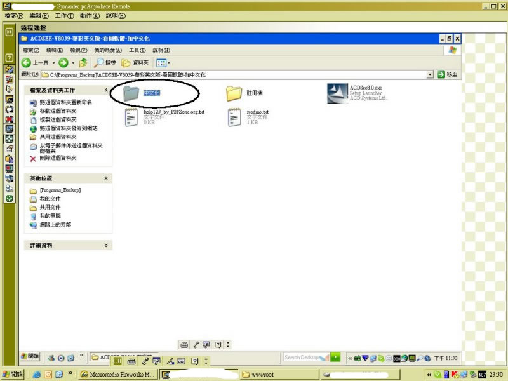Image resolution: width=508 pixels, height=381 pixels.
Task: Click local taskbar 開始 Start button
Action: pos(13,374)
